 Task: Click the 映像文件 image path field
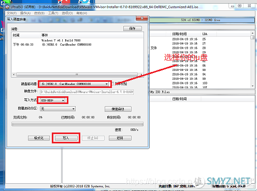coord(87,92)
